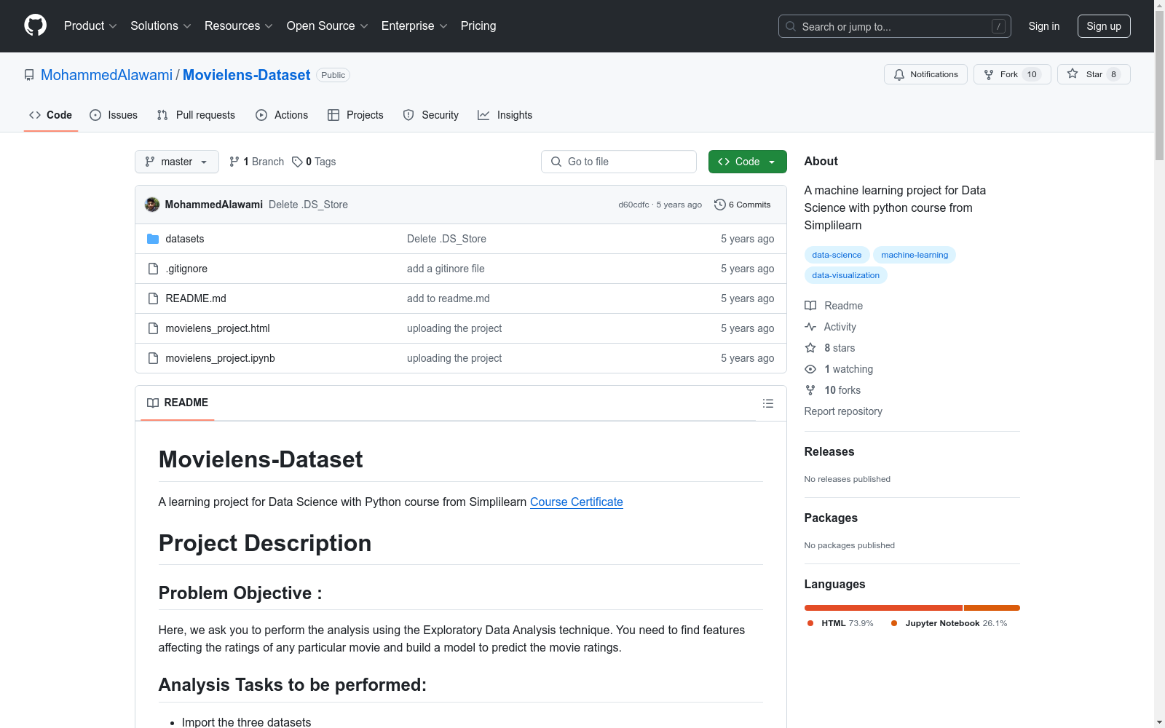Click the movielens_project.html file icon

click(153, 328)
